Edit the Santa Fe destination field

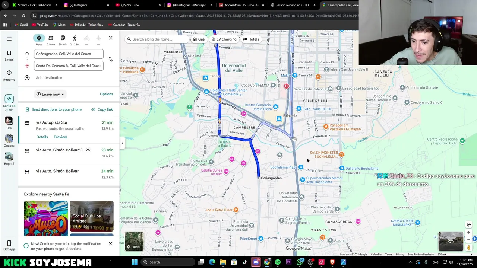69,66
